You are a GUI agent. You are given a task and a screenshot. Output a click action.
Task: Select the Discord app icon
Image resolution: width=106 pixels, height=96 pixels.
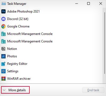(3, 19)
